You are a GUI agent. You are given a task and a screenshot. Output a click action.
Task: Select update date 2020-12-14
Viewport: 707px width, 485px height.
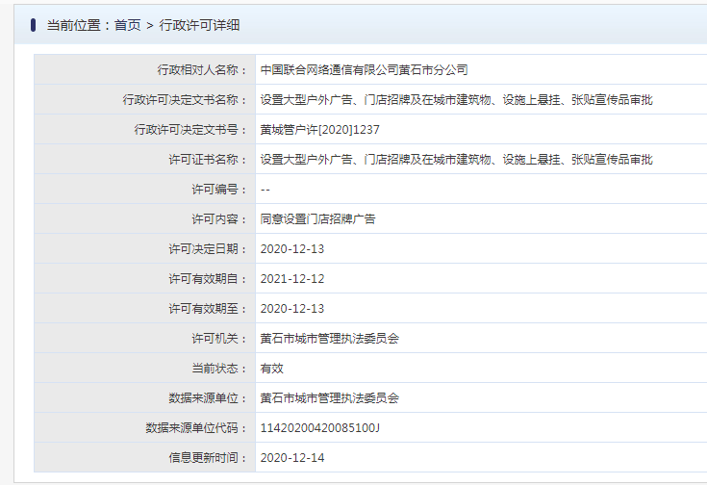[x=292, y=458]
